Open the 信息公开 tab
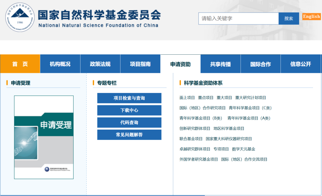The width and height of the screenshot is (322, 196). (301, 64)
